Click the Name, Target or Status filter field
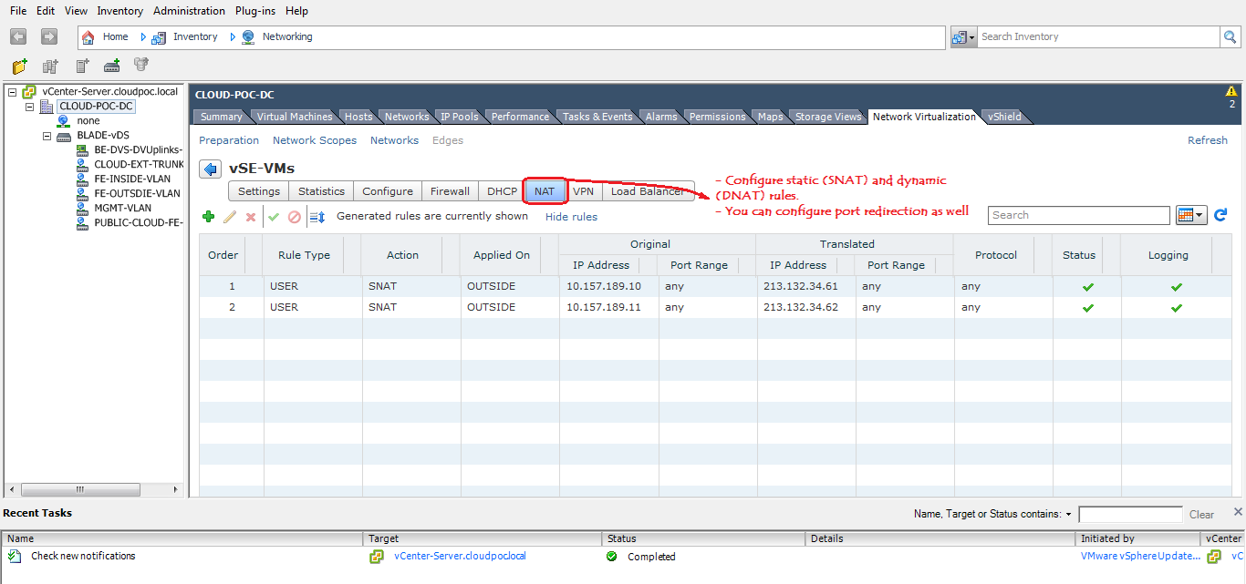This screenshot has width=1246, height=584. click(x=1130, y=513)
